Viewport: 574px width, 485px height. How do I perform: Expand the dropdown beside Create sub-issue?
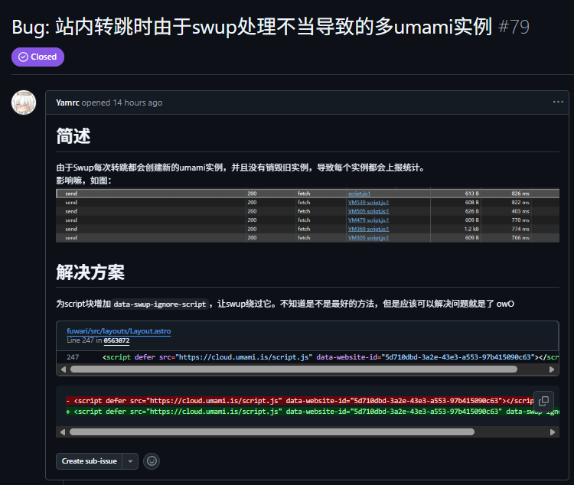pos(131,461)
